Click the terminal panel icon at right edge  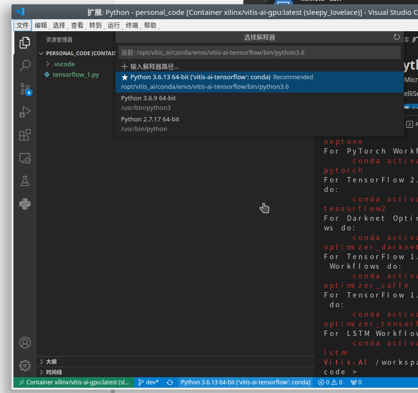coord(409,124)
